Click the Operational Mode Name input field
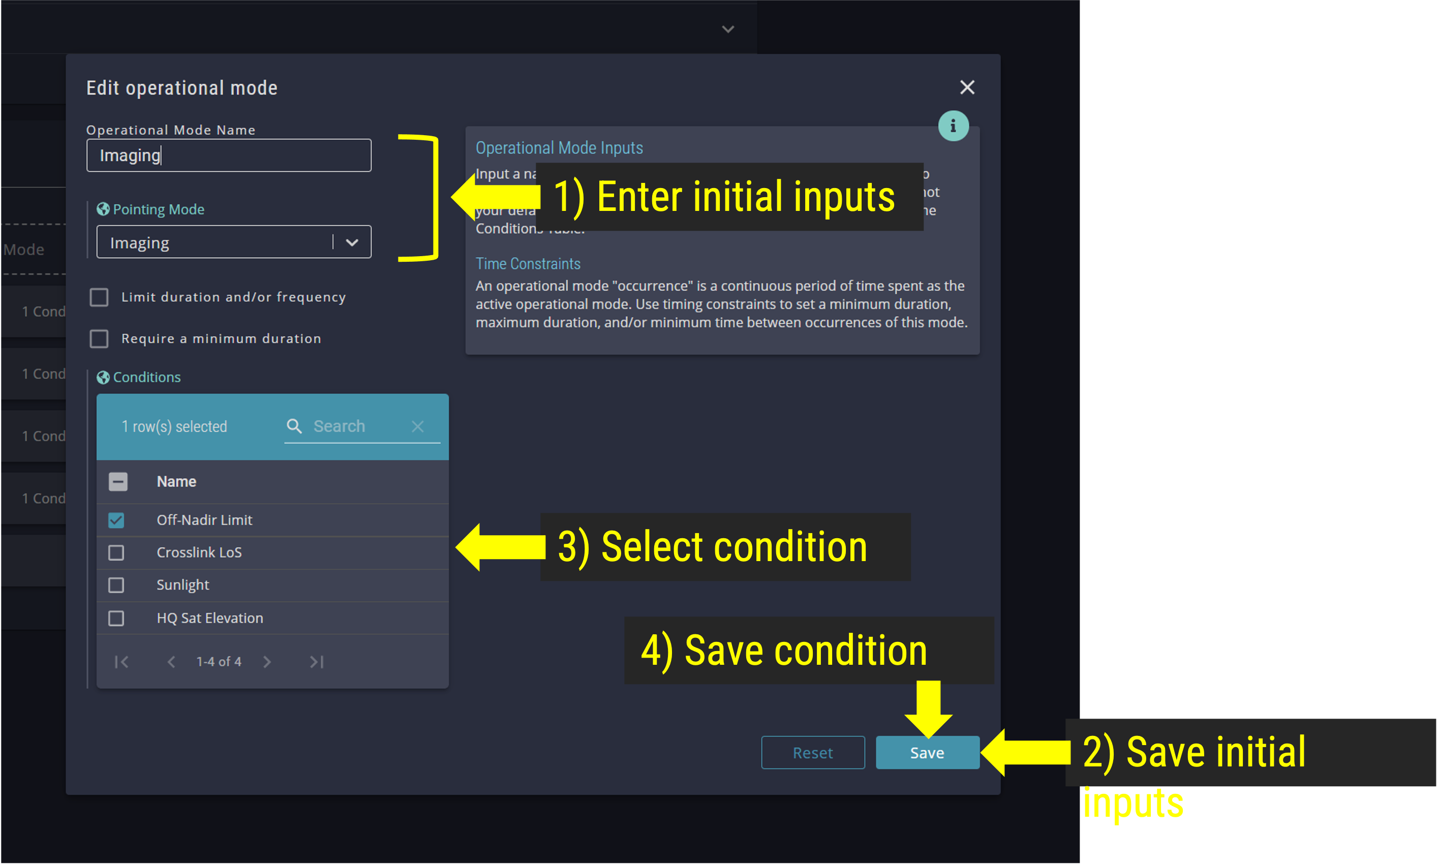The width and height of the screenshot is (1437, 864). coord(231,154)
